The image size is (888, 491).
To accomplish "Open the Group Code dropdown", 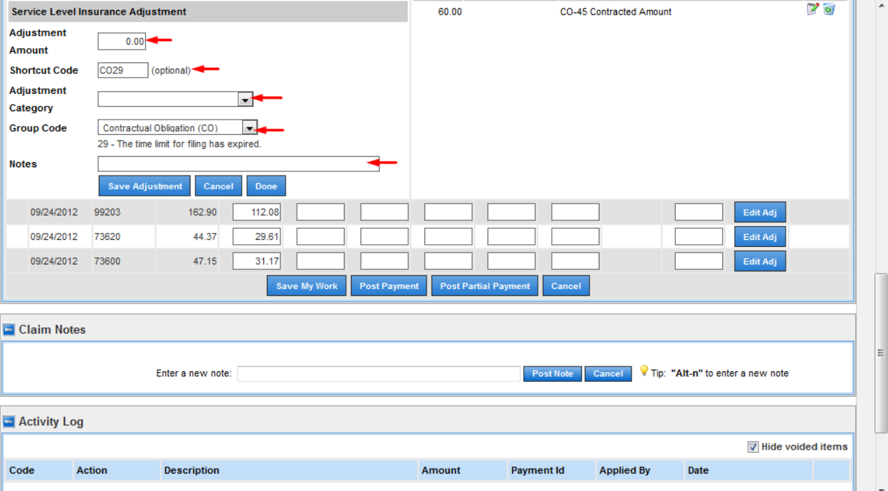I will click(249, 128).
